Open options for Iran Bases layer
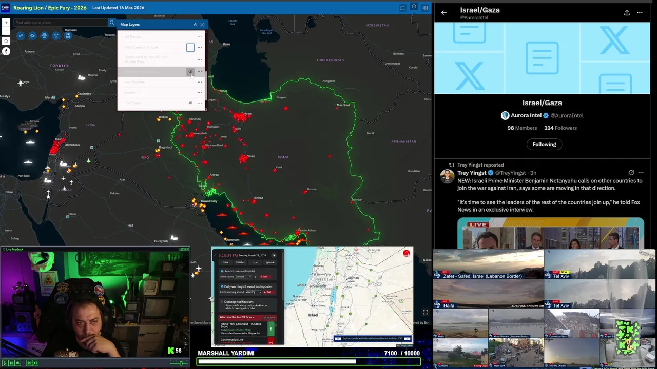This screenshot has height=369, width=657. tap(200, 103)
